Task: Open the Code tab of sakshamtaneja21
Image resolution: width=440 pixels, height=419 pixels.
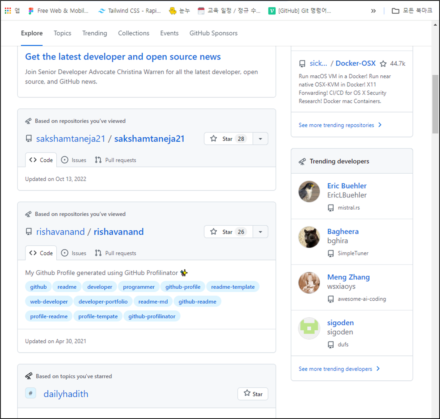Action: pos(41,160)
